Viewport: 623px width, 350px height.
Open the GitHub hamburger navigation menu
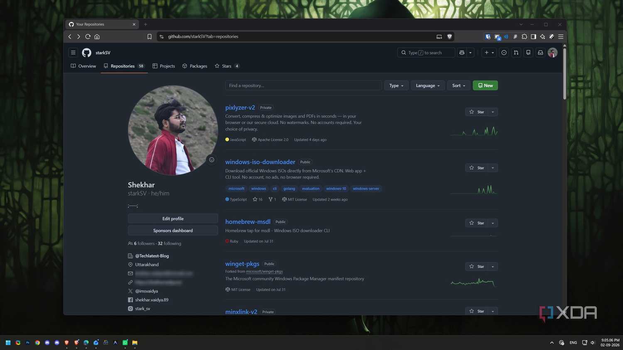pos(73,53)
